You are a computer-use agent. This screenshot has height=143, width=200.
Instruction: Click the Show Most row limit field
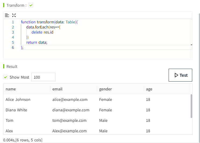(43, 77)
